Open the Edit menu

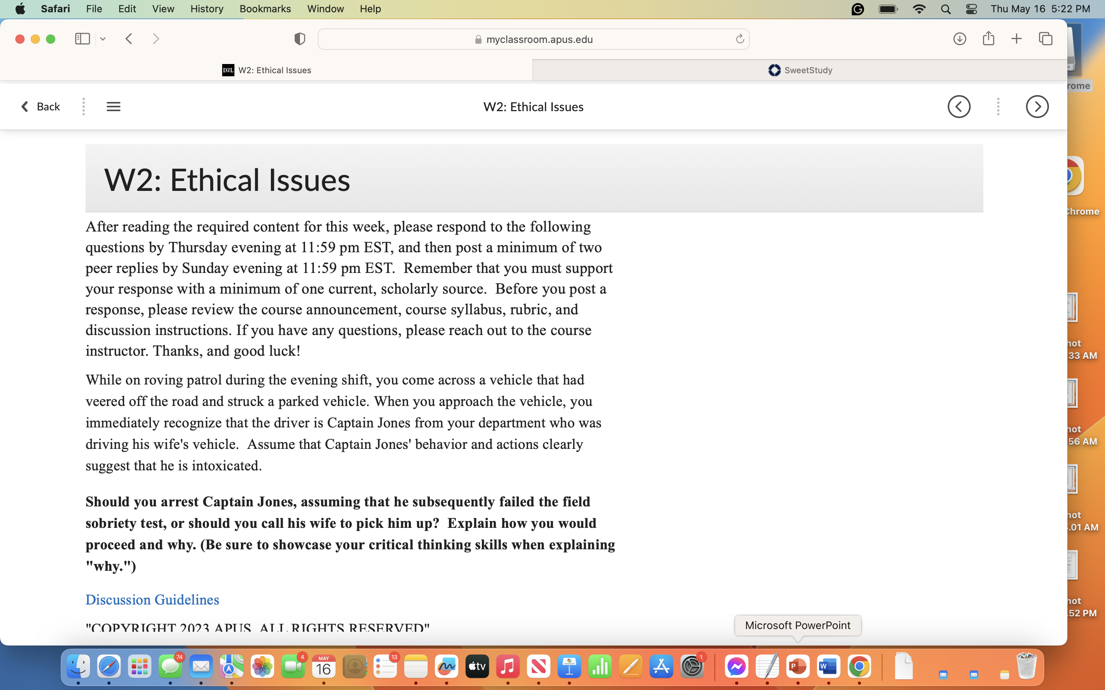point(127,9)
